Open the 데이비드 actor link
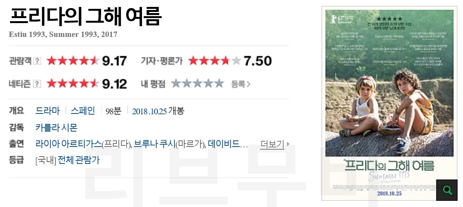This screenshot has height=207, width=463. (226, 144)
